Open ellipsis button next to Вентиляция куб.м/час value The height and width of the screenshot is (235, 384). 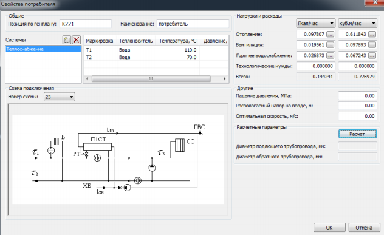pyautogui.click(x=372, y=45)
